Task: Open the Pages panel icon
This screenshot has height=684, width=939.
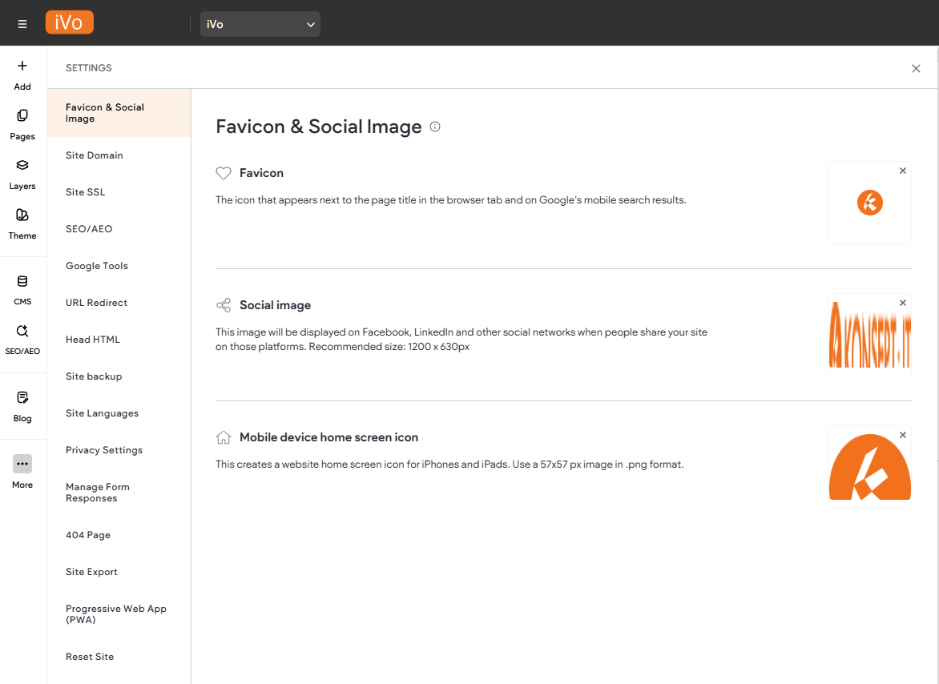Action: (22, 116)
